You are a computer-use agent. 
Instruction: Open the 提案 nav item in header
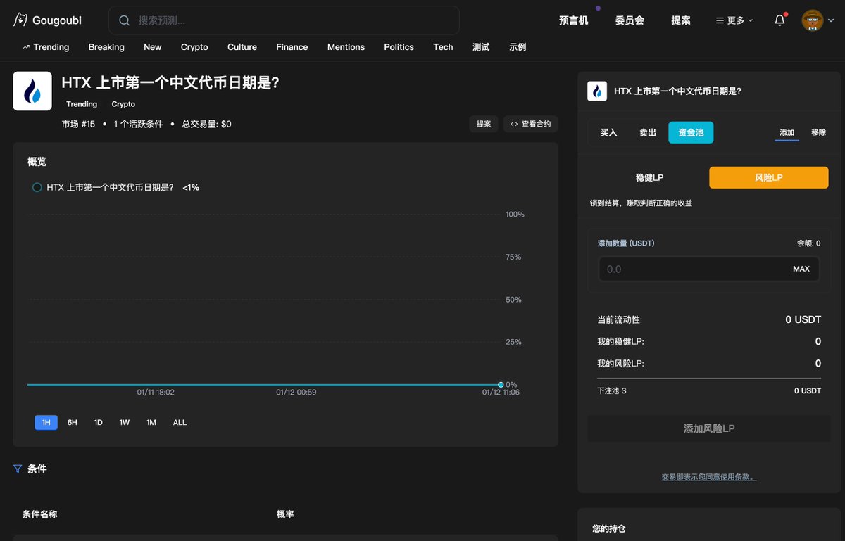pyautogui.click(x=681, y=20)
